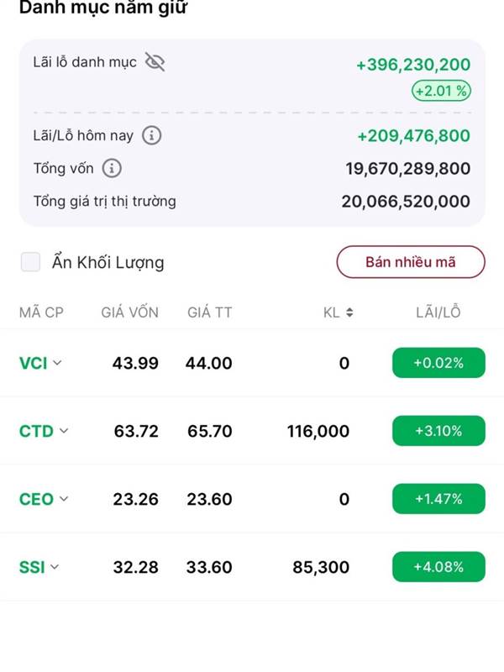Toggle VCI +0.02% profit badge
The width and height of the screenshot is (504, 672).
point(438,363)
